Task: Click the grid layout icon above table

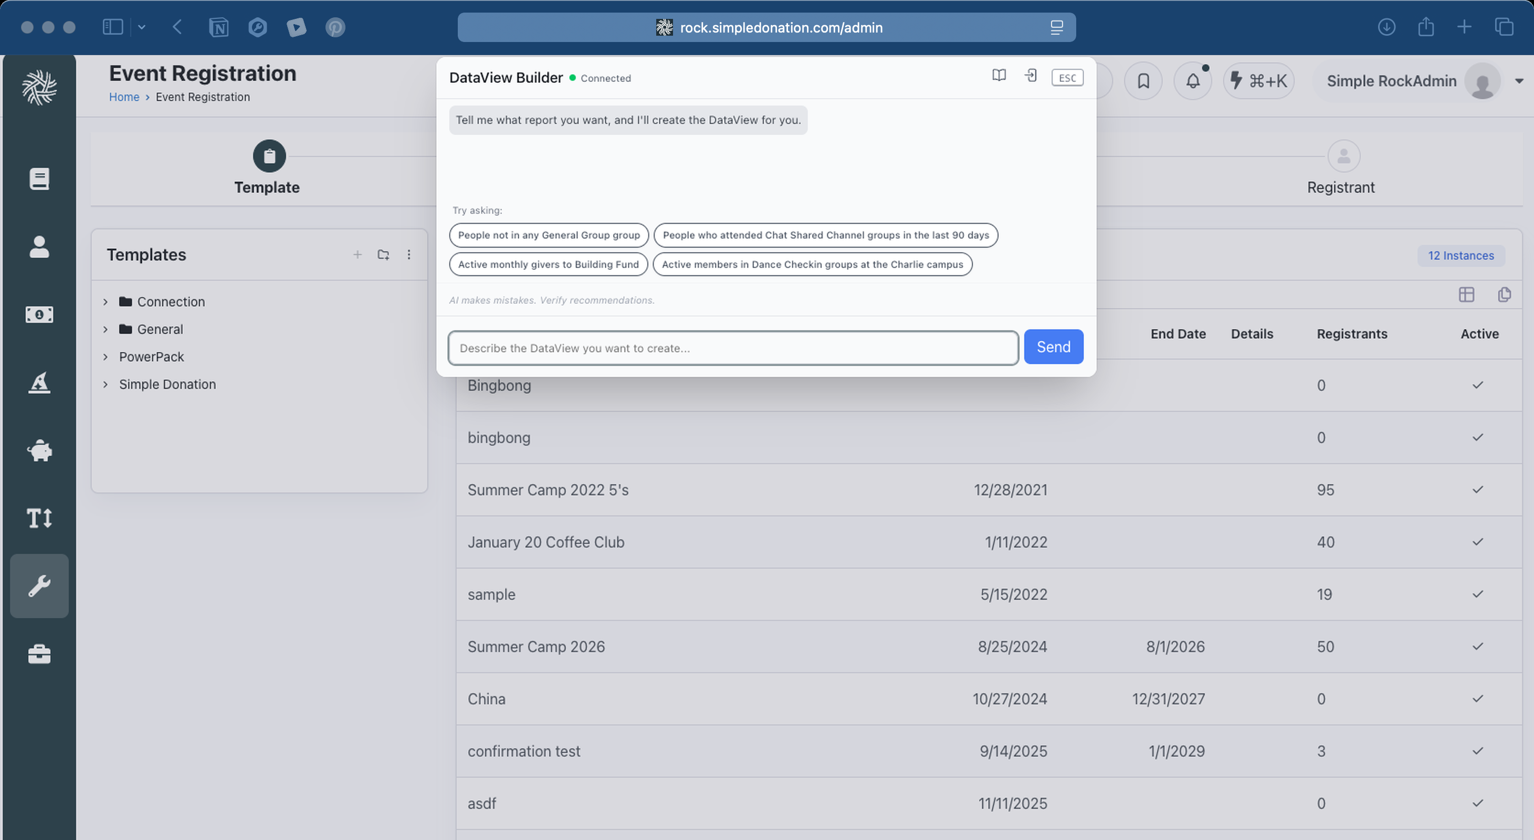Action: coord(1467,295)
